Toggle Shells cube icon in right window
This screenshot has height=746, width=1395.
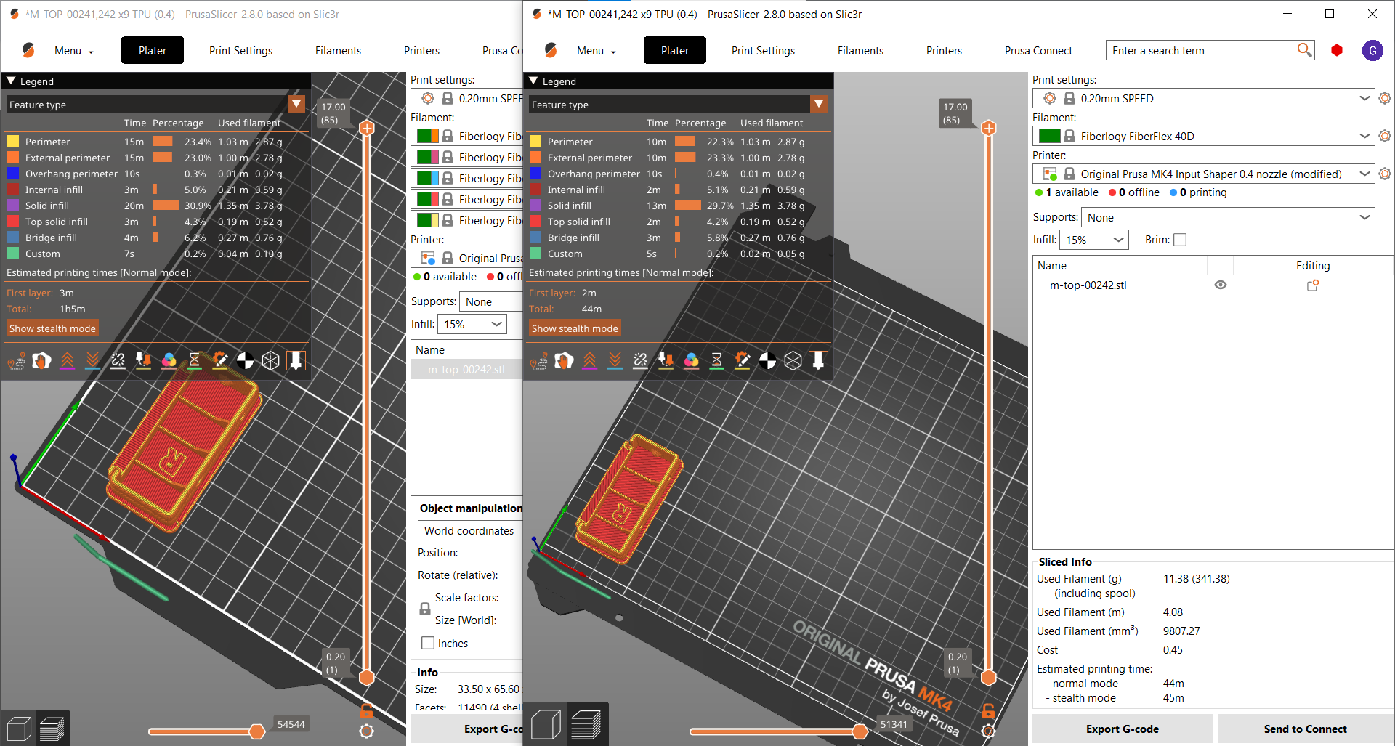pyautogui.click(x=793, y=360)
